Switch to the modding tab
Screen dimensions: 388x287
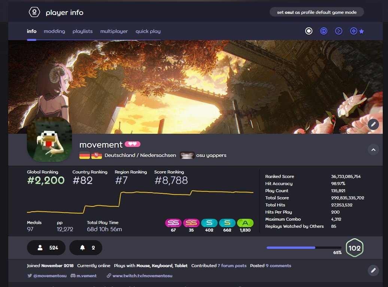pos(54,31)
